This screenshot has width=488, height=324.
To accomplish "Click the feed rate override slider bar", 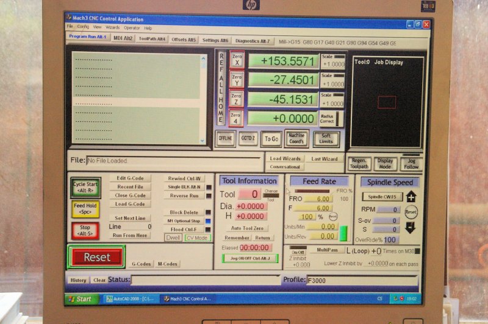I will pyautogui.click(x=312, y=191).
